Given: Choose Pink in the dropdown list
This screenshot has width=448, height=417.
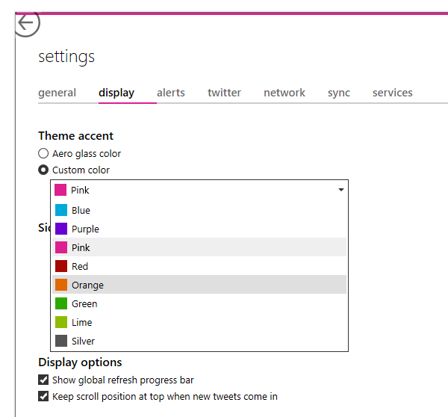Looking at the screenshot, I should (199, 247).
